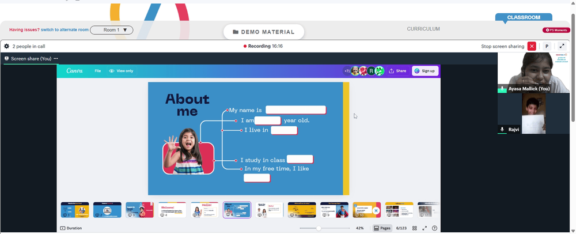This screenshot has width=576, height=234.
Task: Click the Duration button
Action: [71, 228]
